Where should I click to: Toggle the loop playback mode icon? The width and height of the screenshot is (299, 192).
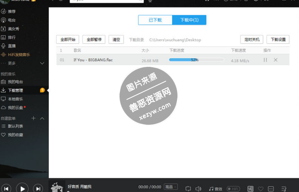pyautogui.click(x=188, y=188)
